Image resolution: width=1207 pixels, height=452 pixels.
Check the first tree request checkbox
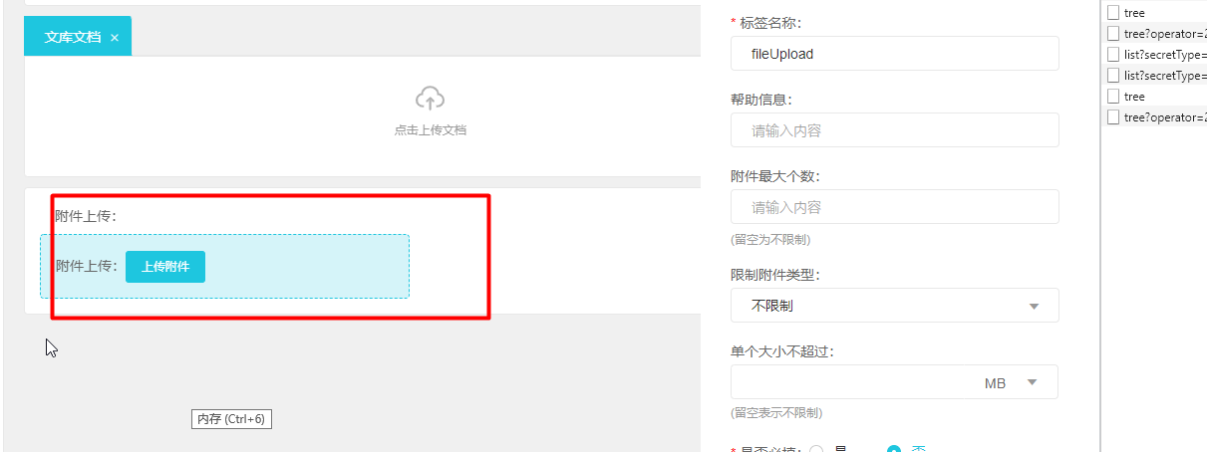pyautogui.click(x=1113, y=13)
